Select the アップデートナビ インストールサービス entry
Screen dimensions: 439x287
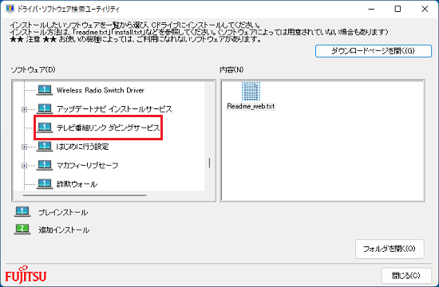pyautogui.click(x=114, y=109)
